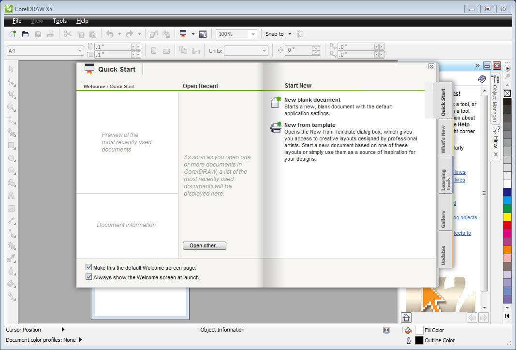The image size is (516, 350).
Task: Click the Outline Color black swatch
Action: point(419,340)
